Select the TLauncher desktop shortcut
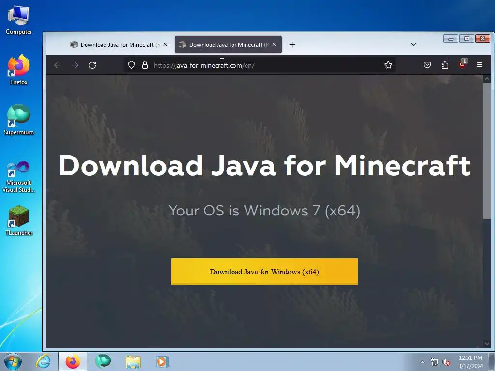Image resolution: width=495 pixels, height=371 pixels. 19,220
